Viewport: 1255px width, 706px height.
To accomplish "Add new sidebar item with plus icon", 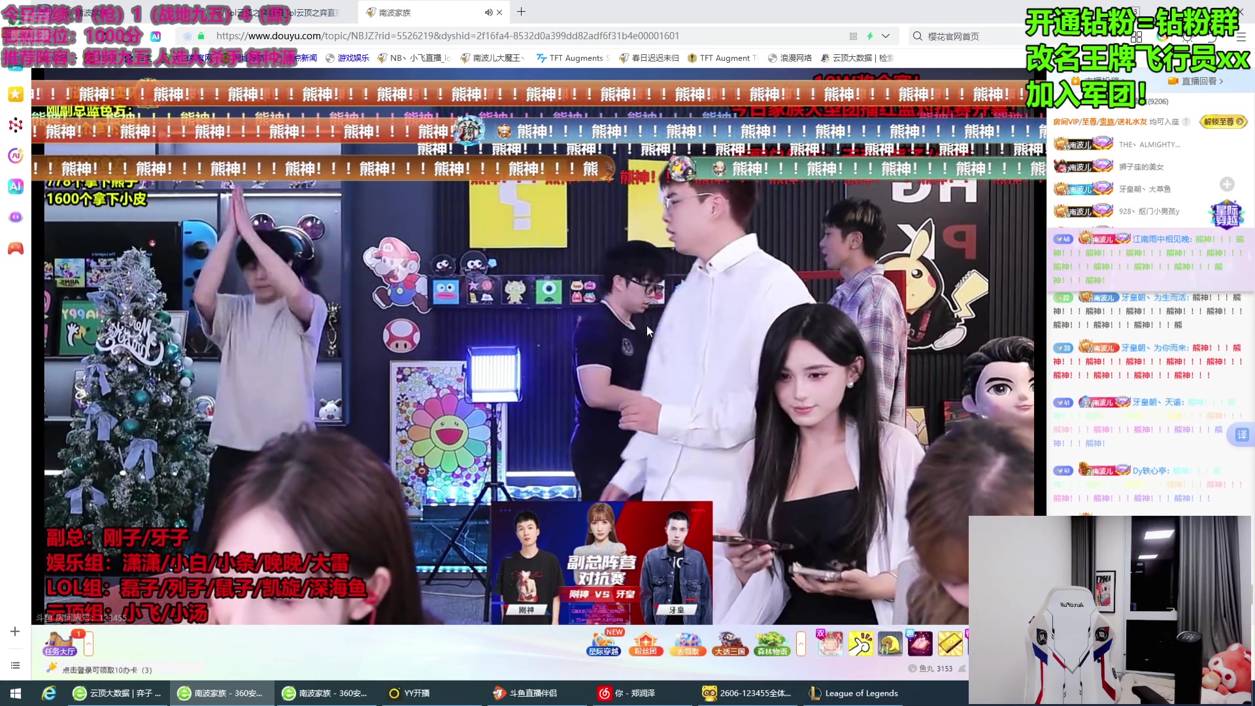I will point(15,631).
